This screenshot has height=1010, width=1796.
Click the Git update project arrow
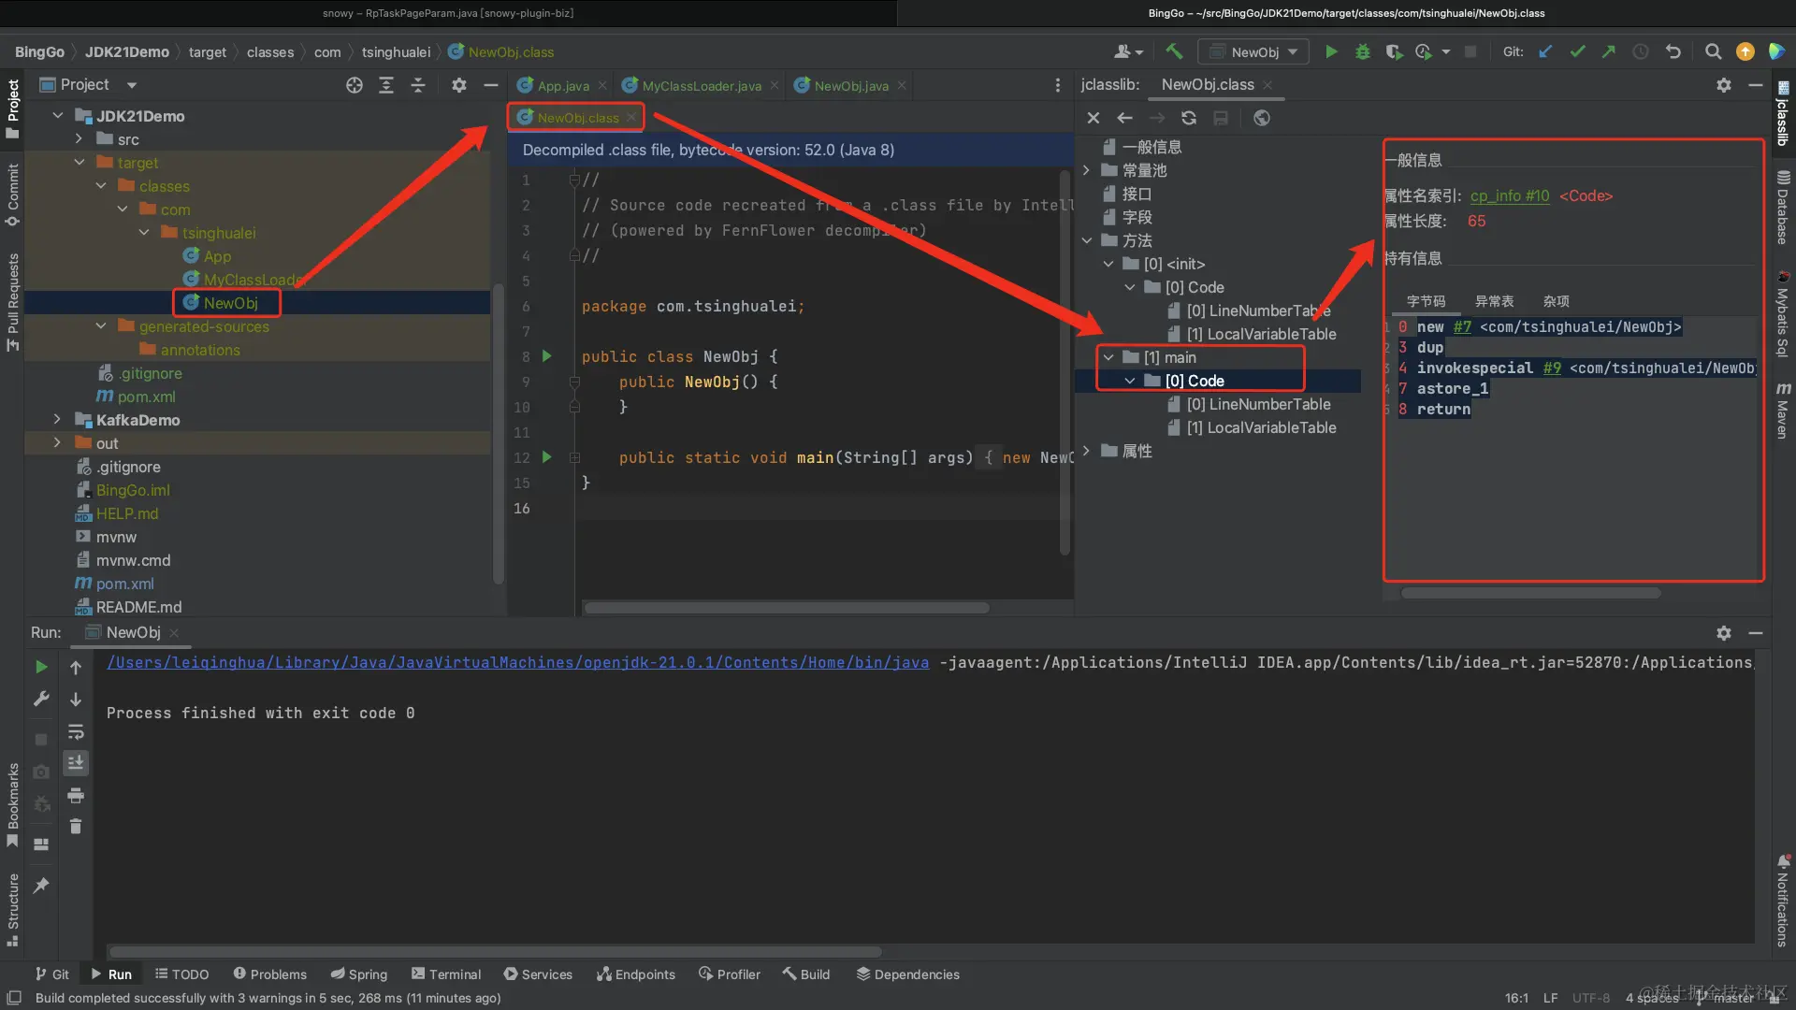coord(1545,52)
